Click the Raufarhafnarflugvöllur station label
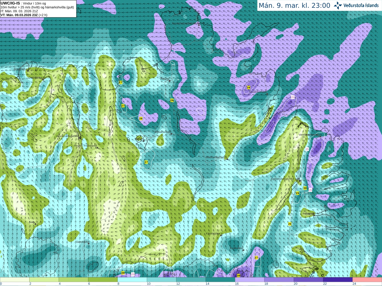382x286 pixels. click(185, 23)
